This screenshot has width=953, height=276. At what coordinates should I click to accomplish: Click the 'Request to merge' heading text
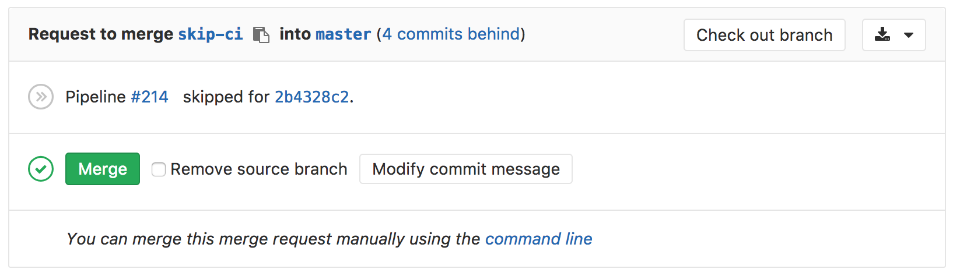100,34
